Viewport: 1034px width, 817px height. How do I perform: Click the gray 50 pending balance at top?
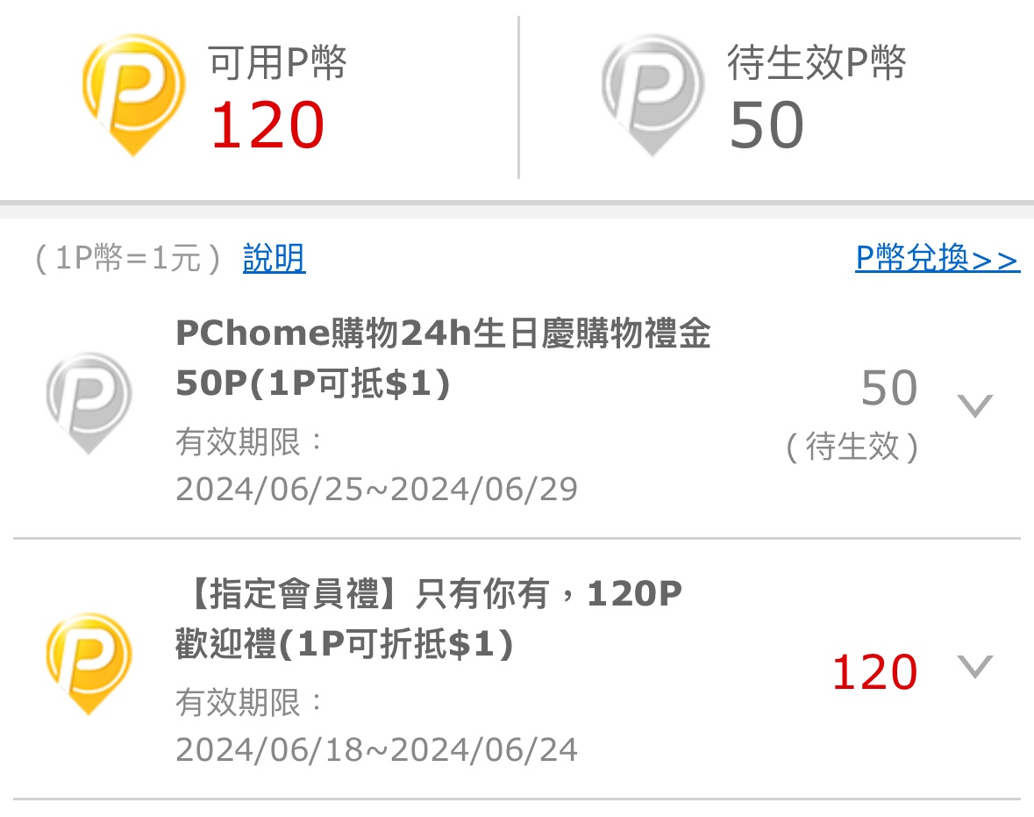coord(766,125)
